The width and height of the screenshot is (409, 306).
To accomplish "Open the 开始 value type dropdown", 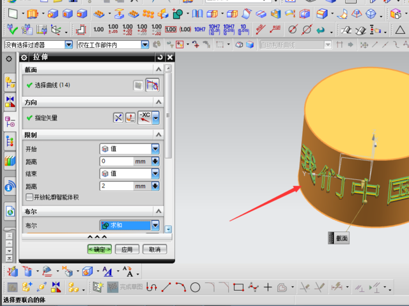I will pyautogui.click(x=155, y=149).
